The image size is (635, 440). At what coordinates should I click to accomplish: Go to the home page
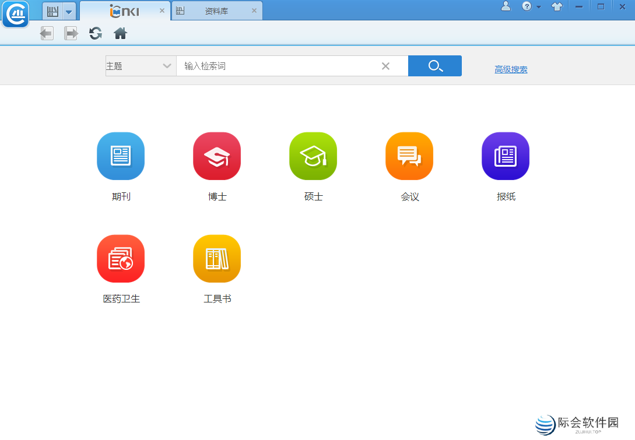point(120,33)
